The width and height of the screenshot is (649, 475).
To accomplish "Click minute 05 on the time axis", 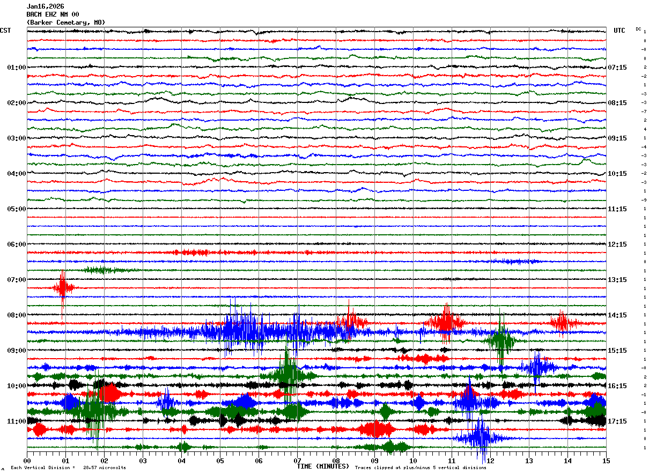I will (220, 461).
